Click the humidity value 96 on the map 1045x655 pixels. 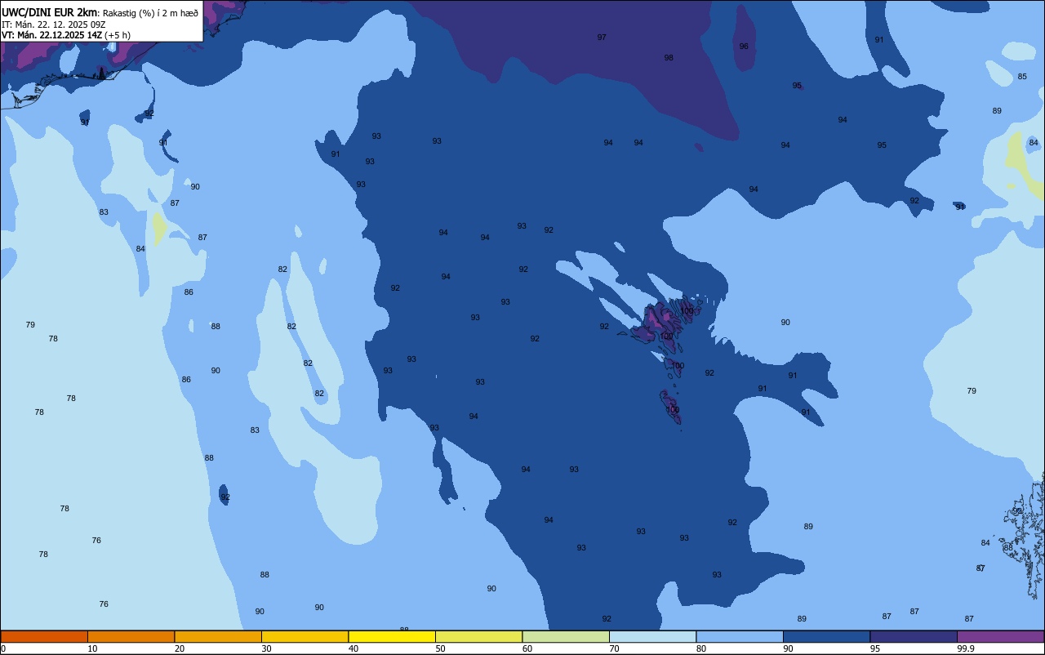744,47
